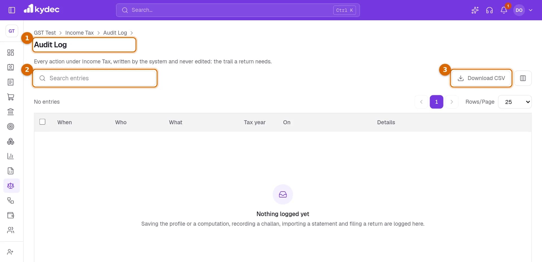The width and height of the screenshot is (542, 262).
Task: Click the Audit Log page title
Action: click(51, 45)
